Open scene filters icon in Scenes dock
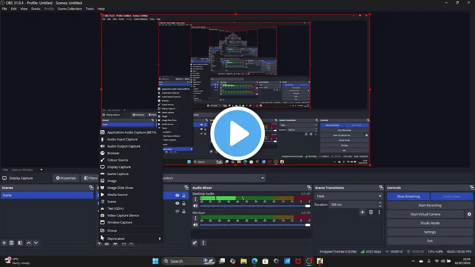475x267 pixels. 20,243
